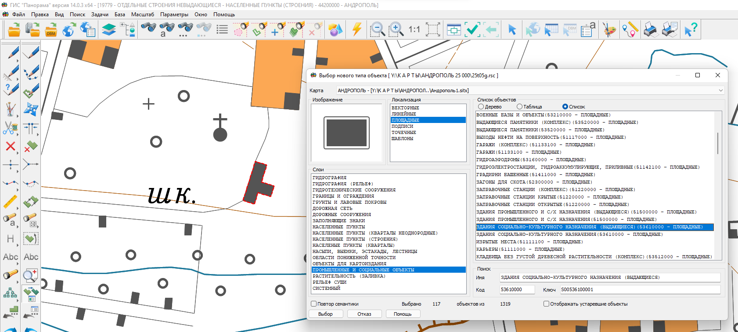
Task: Open the map layers stack icon
Action: (108, 29)
